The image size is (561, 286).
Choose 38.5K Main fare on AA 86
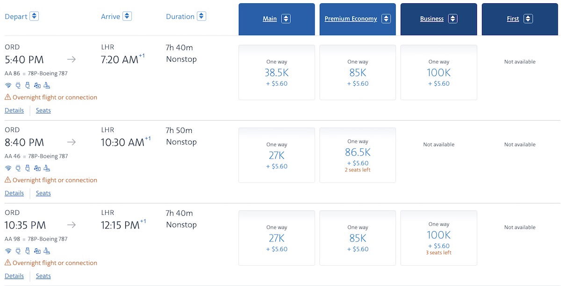click(x=276, y=73)
